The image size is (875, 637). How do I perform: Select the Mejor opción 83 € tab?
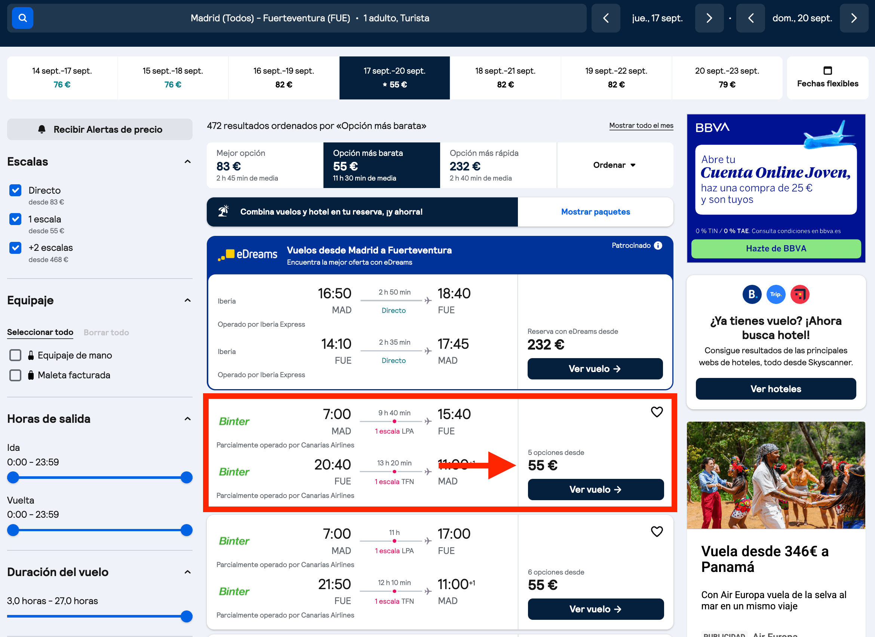click(x=265, y=165)
